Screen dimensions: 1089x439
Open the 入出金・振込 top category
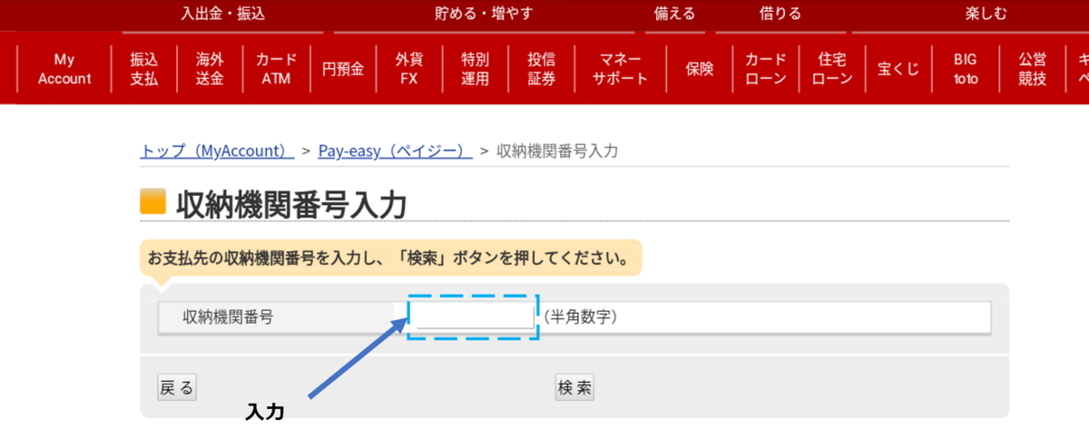(x=222, y=14)
